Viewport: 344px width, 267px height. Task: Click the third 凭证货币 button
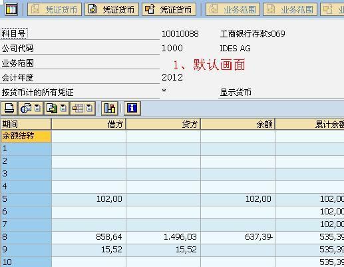point(169,9)
